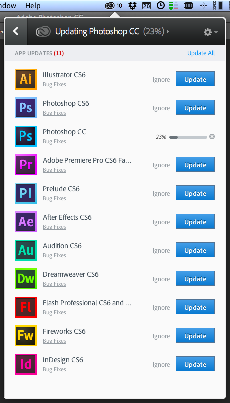Expand the Updating Photoshop CC arrow
This screenshot has height=403, width=230.
tap(168, 32)
